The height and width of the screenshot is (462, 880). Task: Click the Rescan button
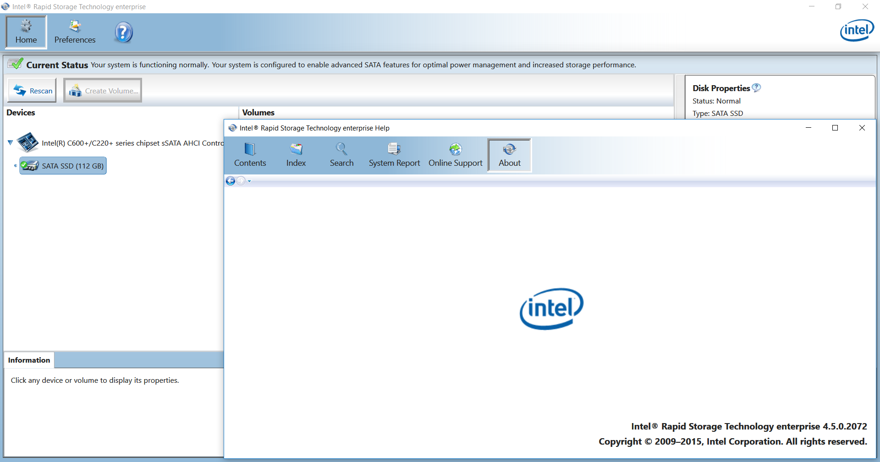[x=33, y=90]
